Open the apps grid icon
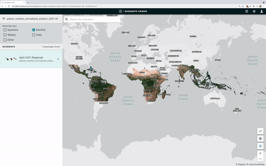Viewport: 266px width, 166px height. (254, 11)
